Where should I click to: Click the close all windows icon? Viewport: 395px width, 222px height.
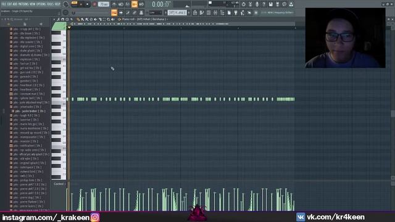(249, 12)
